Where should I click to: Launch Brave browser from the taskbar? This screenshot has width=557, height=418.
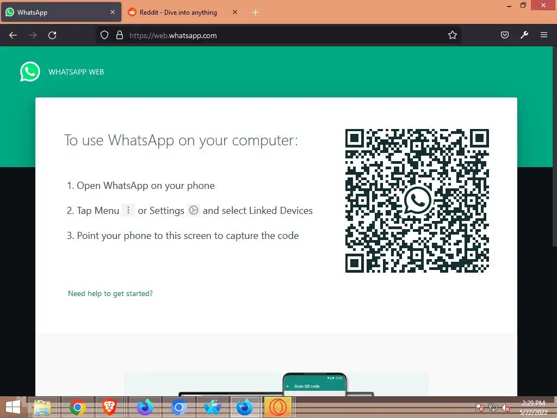pos(109,407)
